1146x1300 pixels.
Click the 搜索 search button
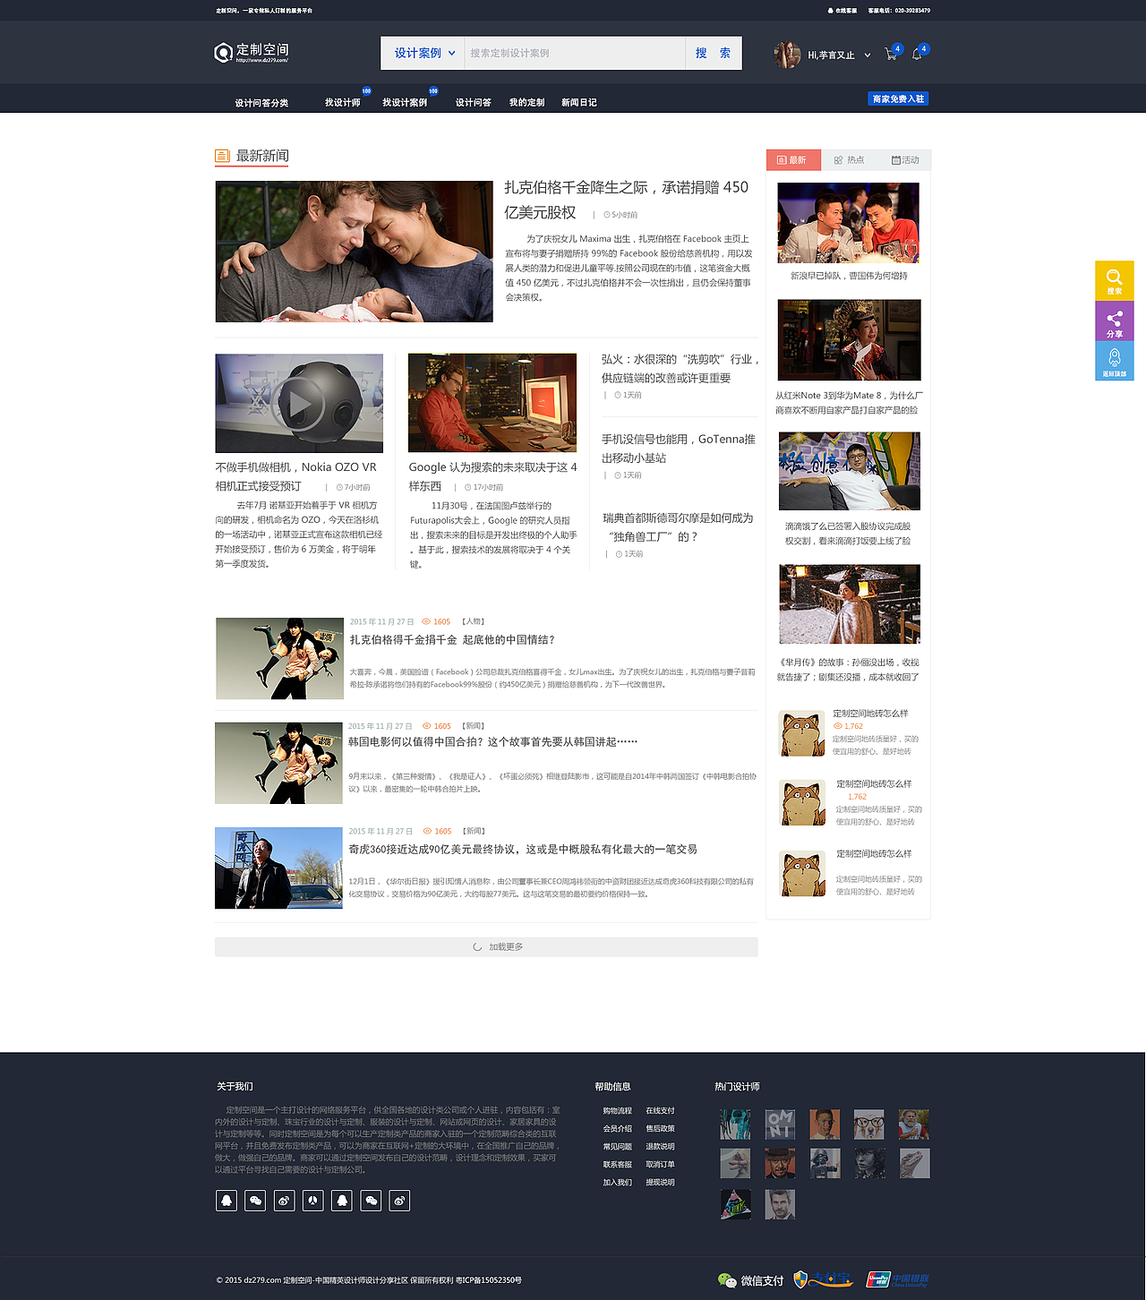point(713,53)
